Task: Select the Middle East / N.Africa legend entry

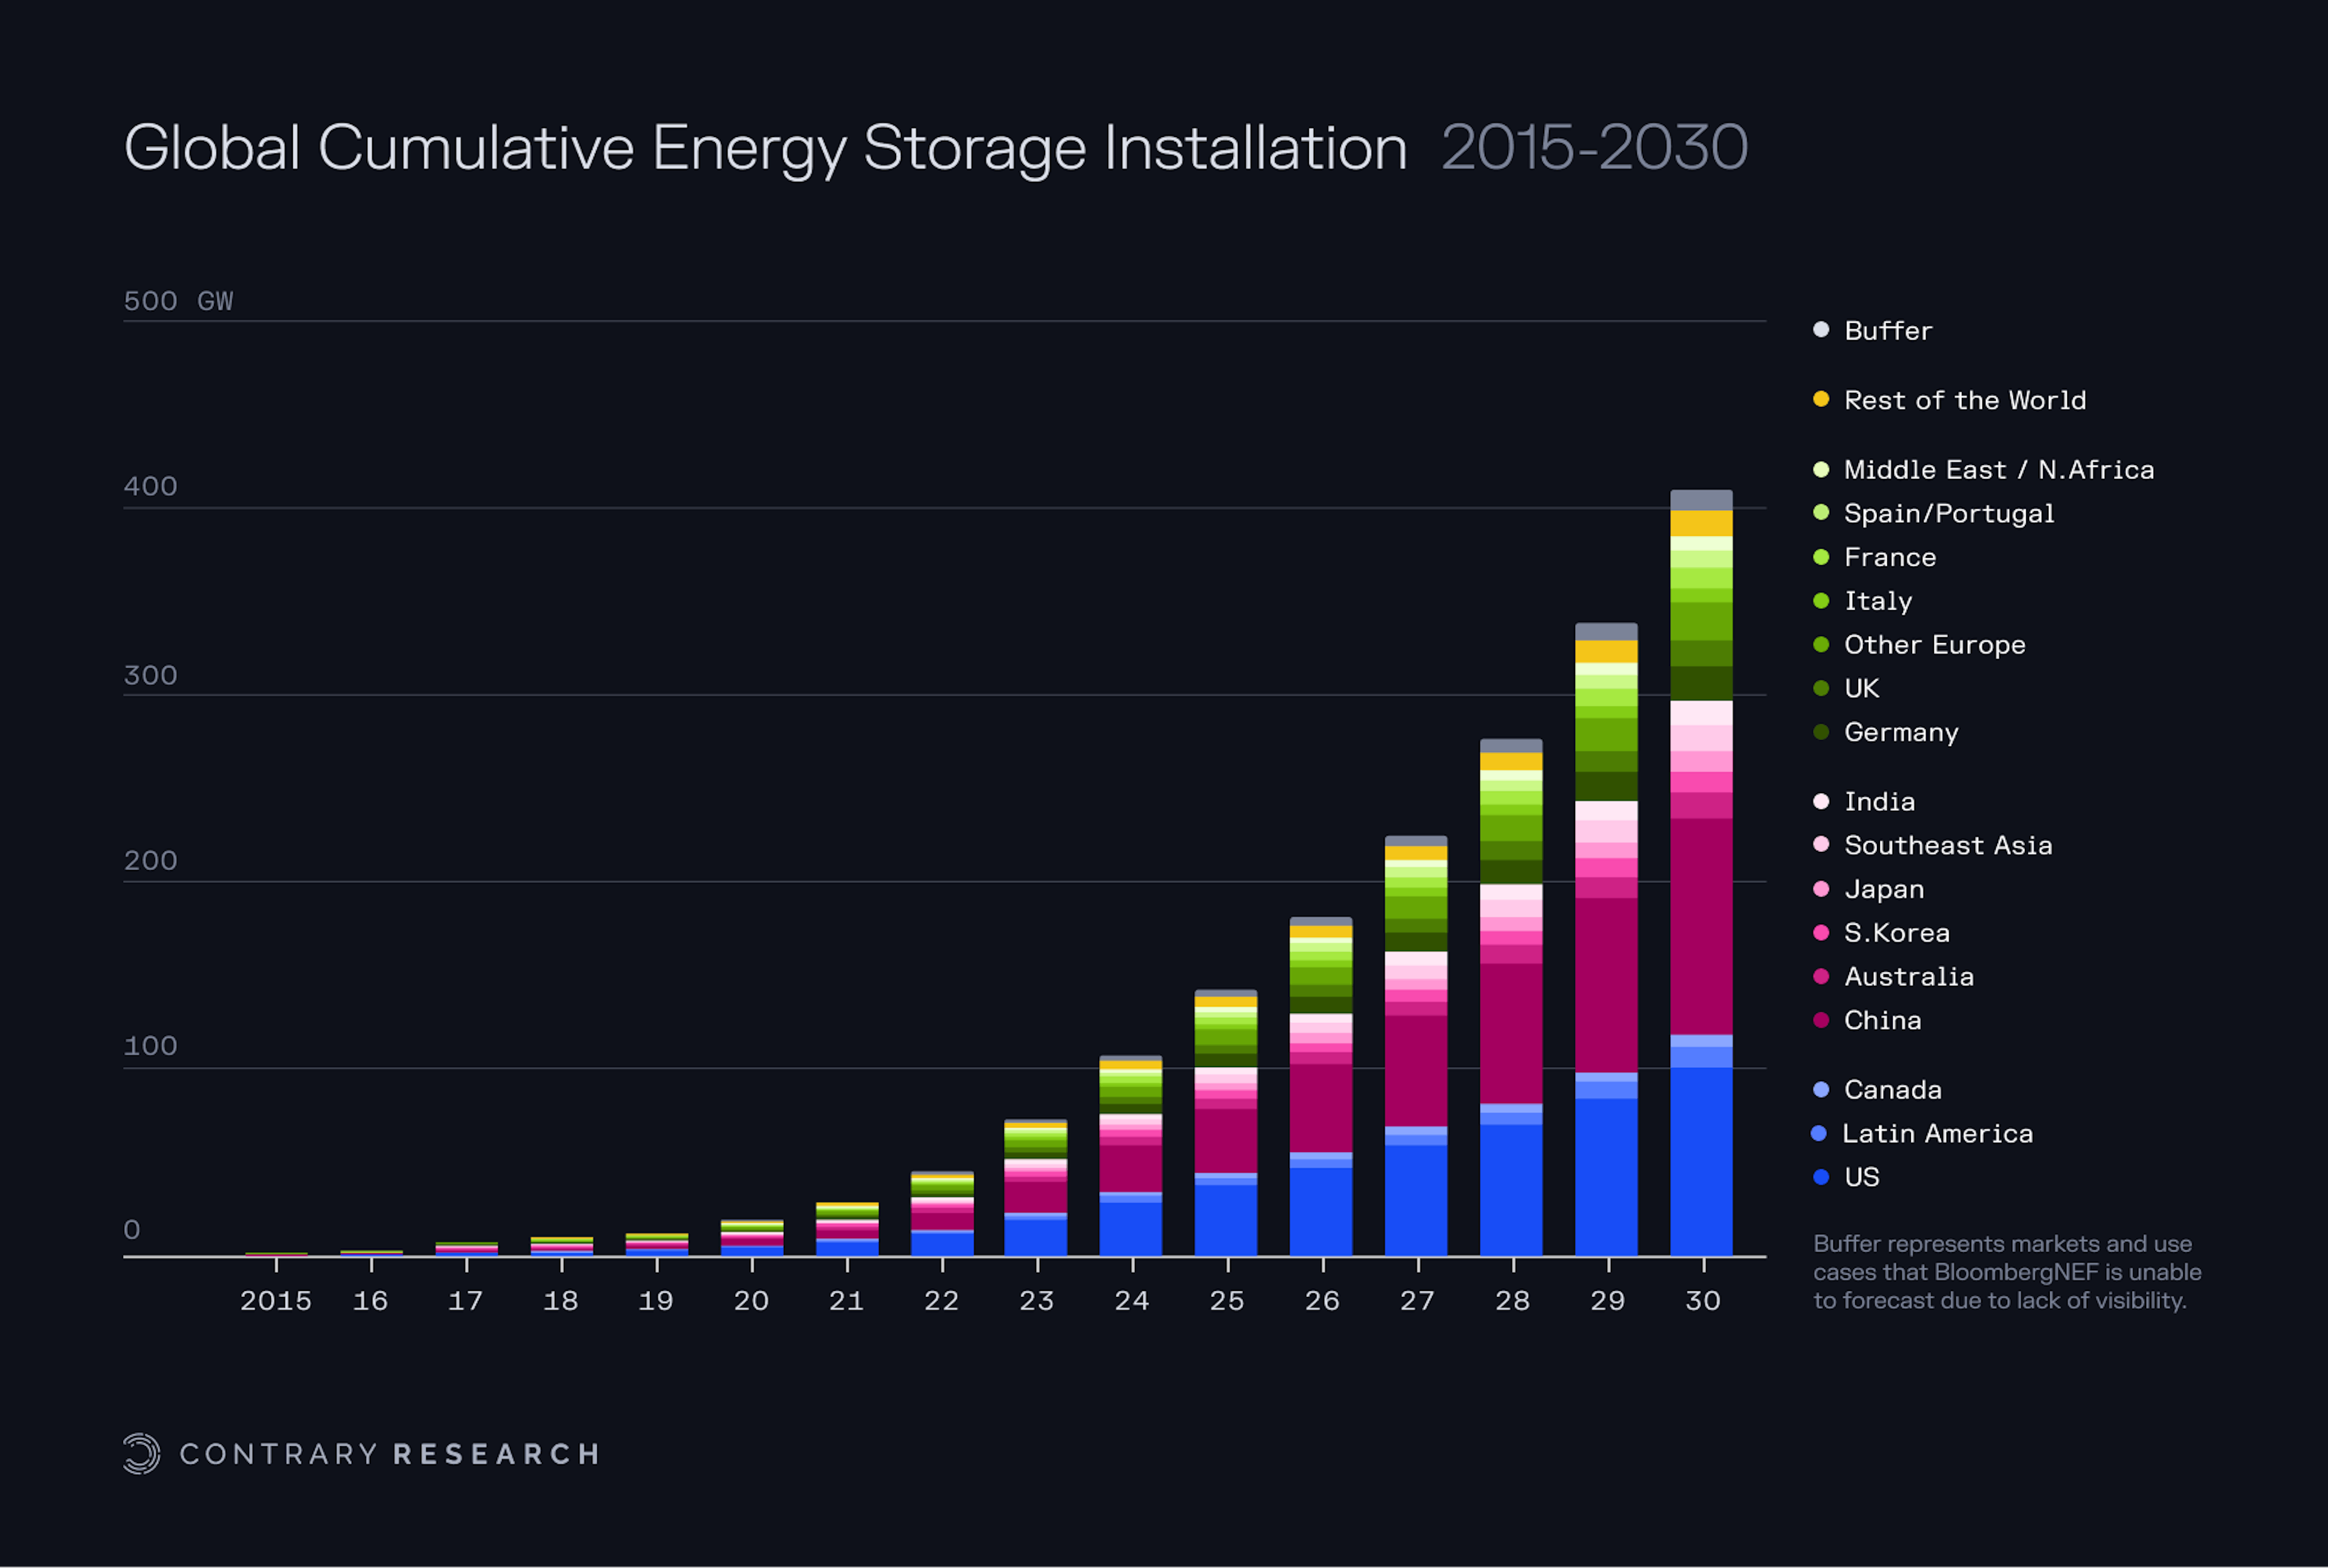Action: pyautogui.click(x=1983, y=470)
